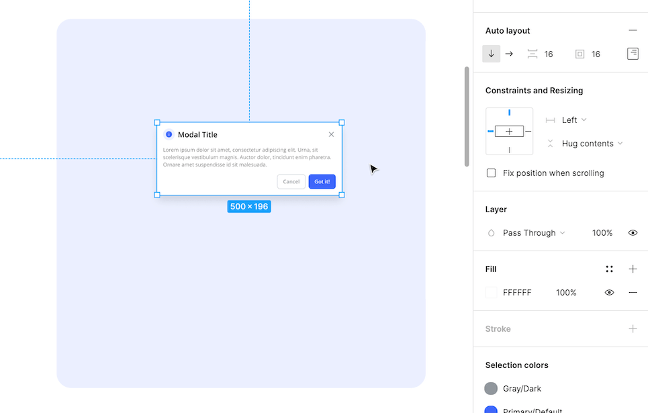This screenshot has width=648, height=413.
Task: Click the white FFFFFF fill swatch
Action: coord(490,292)
